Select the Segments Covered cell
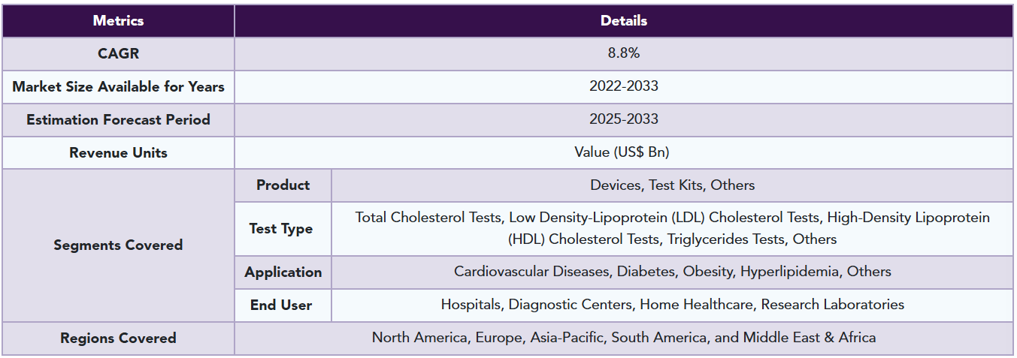The image size is (1017, 358). (x=118, y=245)
